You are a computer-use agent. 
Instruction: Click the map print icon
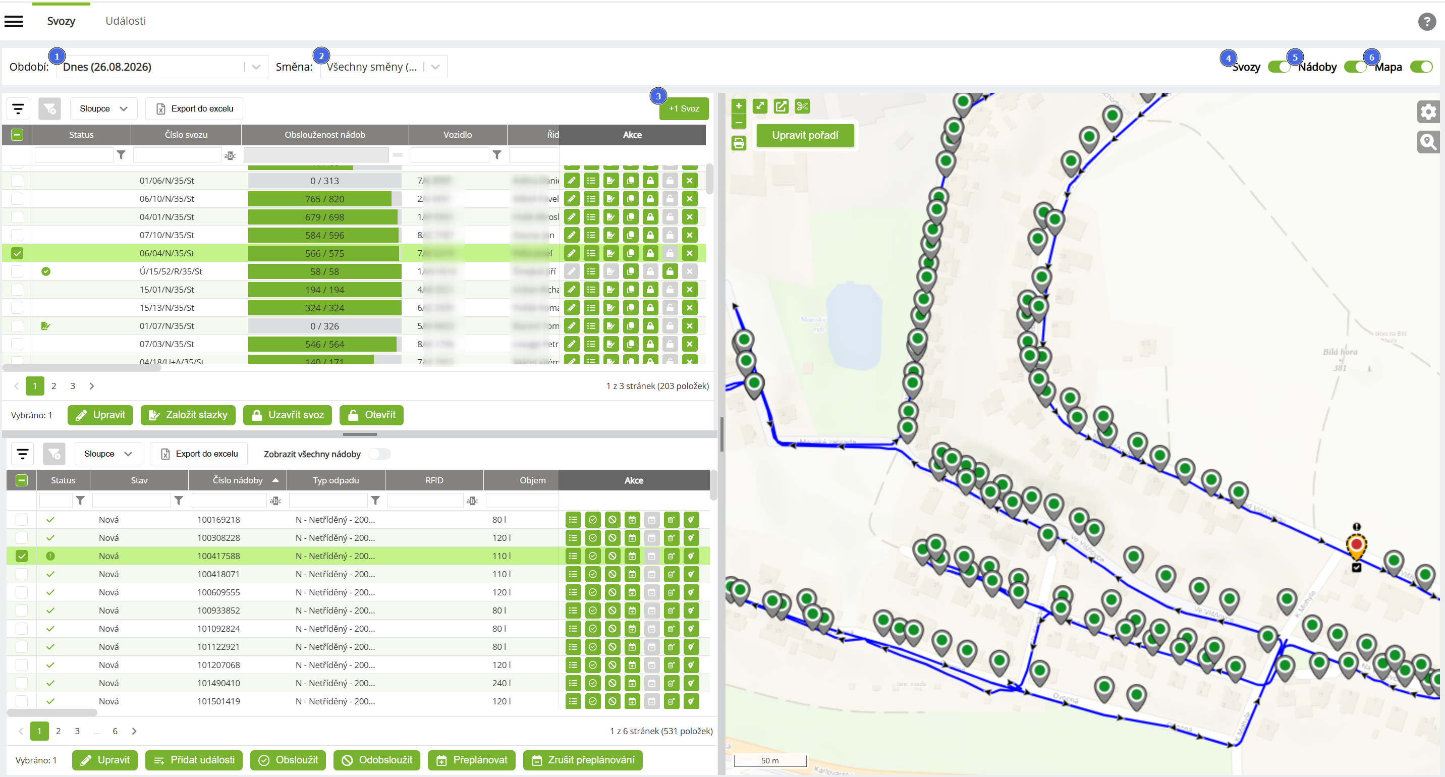[x=739, y=143]
